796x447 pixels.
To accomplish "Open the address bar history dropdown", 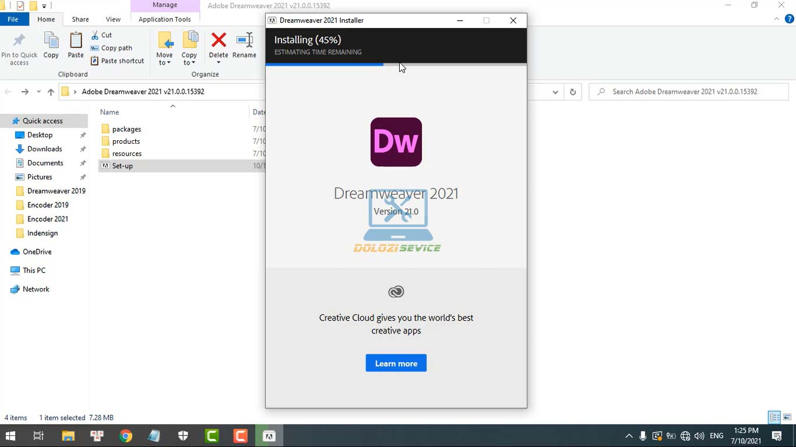I will pos(555,91).
